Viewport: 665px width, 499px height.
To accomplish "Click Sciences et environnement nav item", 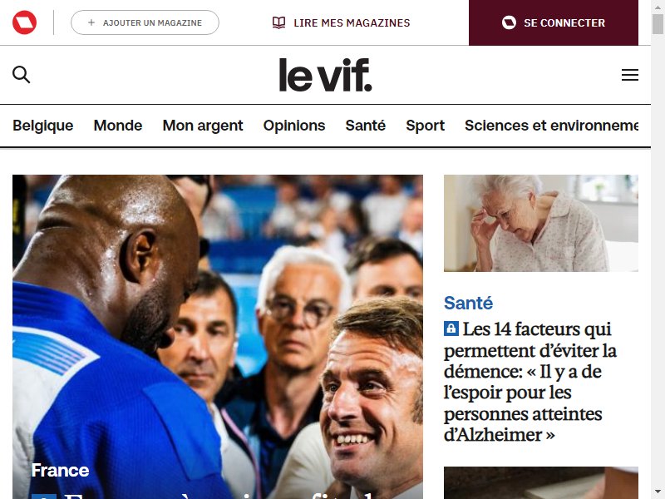I will 551,126.
